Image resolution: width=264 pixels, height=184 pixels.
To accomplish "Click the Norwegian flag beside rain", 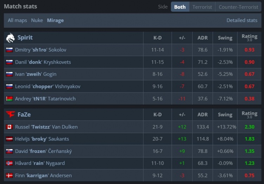I will pos(10,163).
